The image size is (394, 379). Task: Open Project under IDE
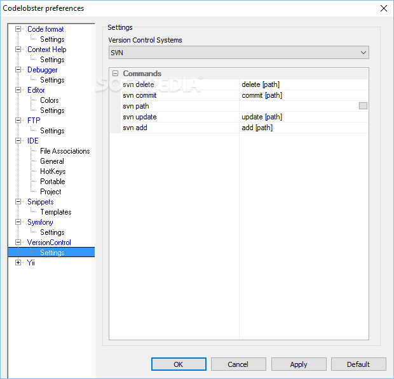pyautogui.click(x=50, y=192)
